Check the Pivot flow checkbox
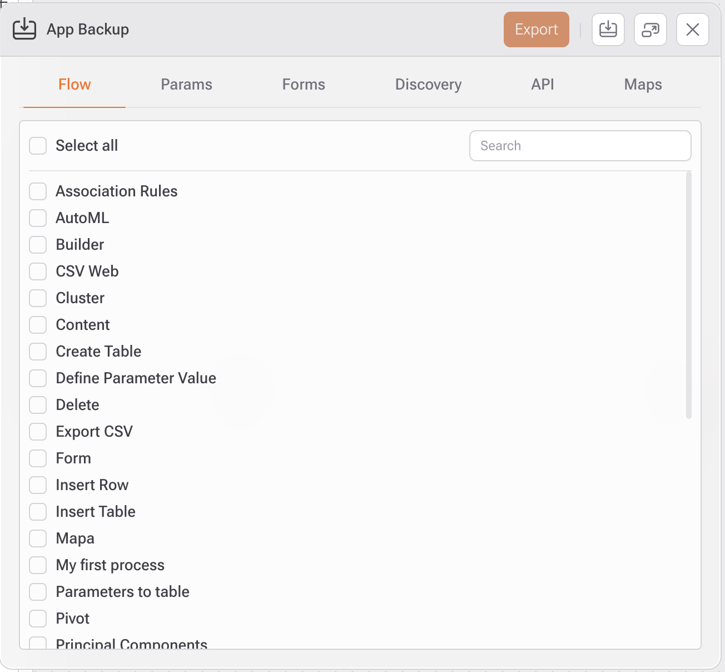The image size is (725, 672). pyautogui.click(x=38, y=619)
